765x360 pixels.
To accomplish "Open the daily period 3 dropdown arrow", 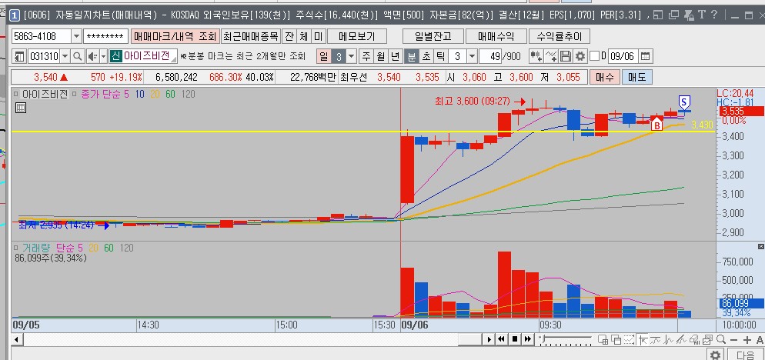I will [352, 57].
